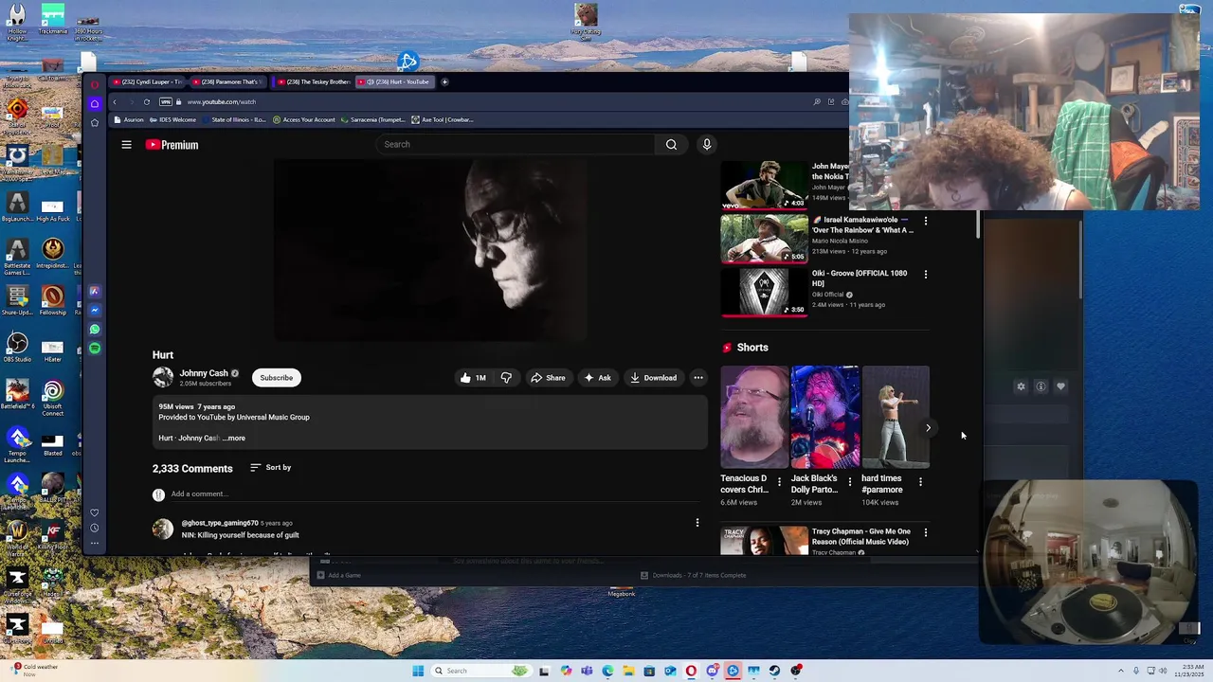Click the taskbar Search box
The height and width of the screenshot is (682, 1213).
[481, 671]
